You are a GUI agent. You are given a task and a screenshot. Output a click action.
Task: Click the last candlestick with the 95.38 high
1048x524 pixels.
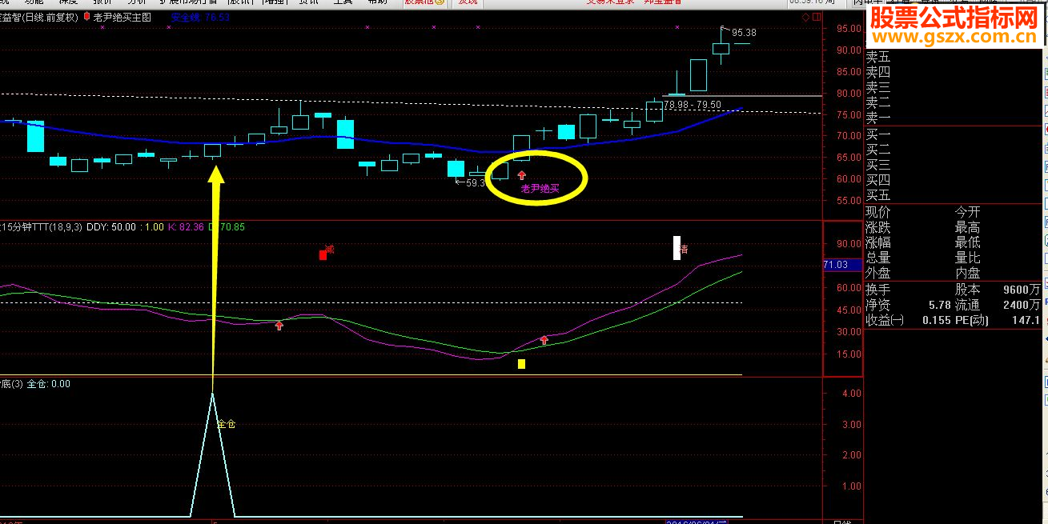point(721,46)
